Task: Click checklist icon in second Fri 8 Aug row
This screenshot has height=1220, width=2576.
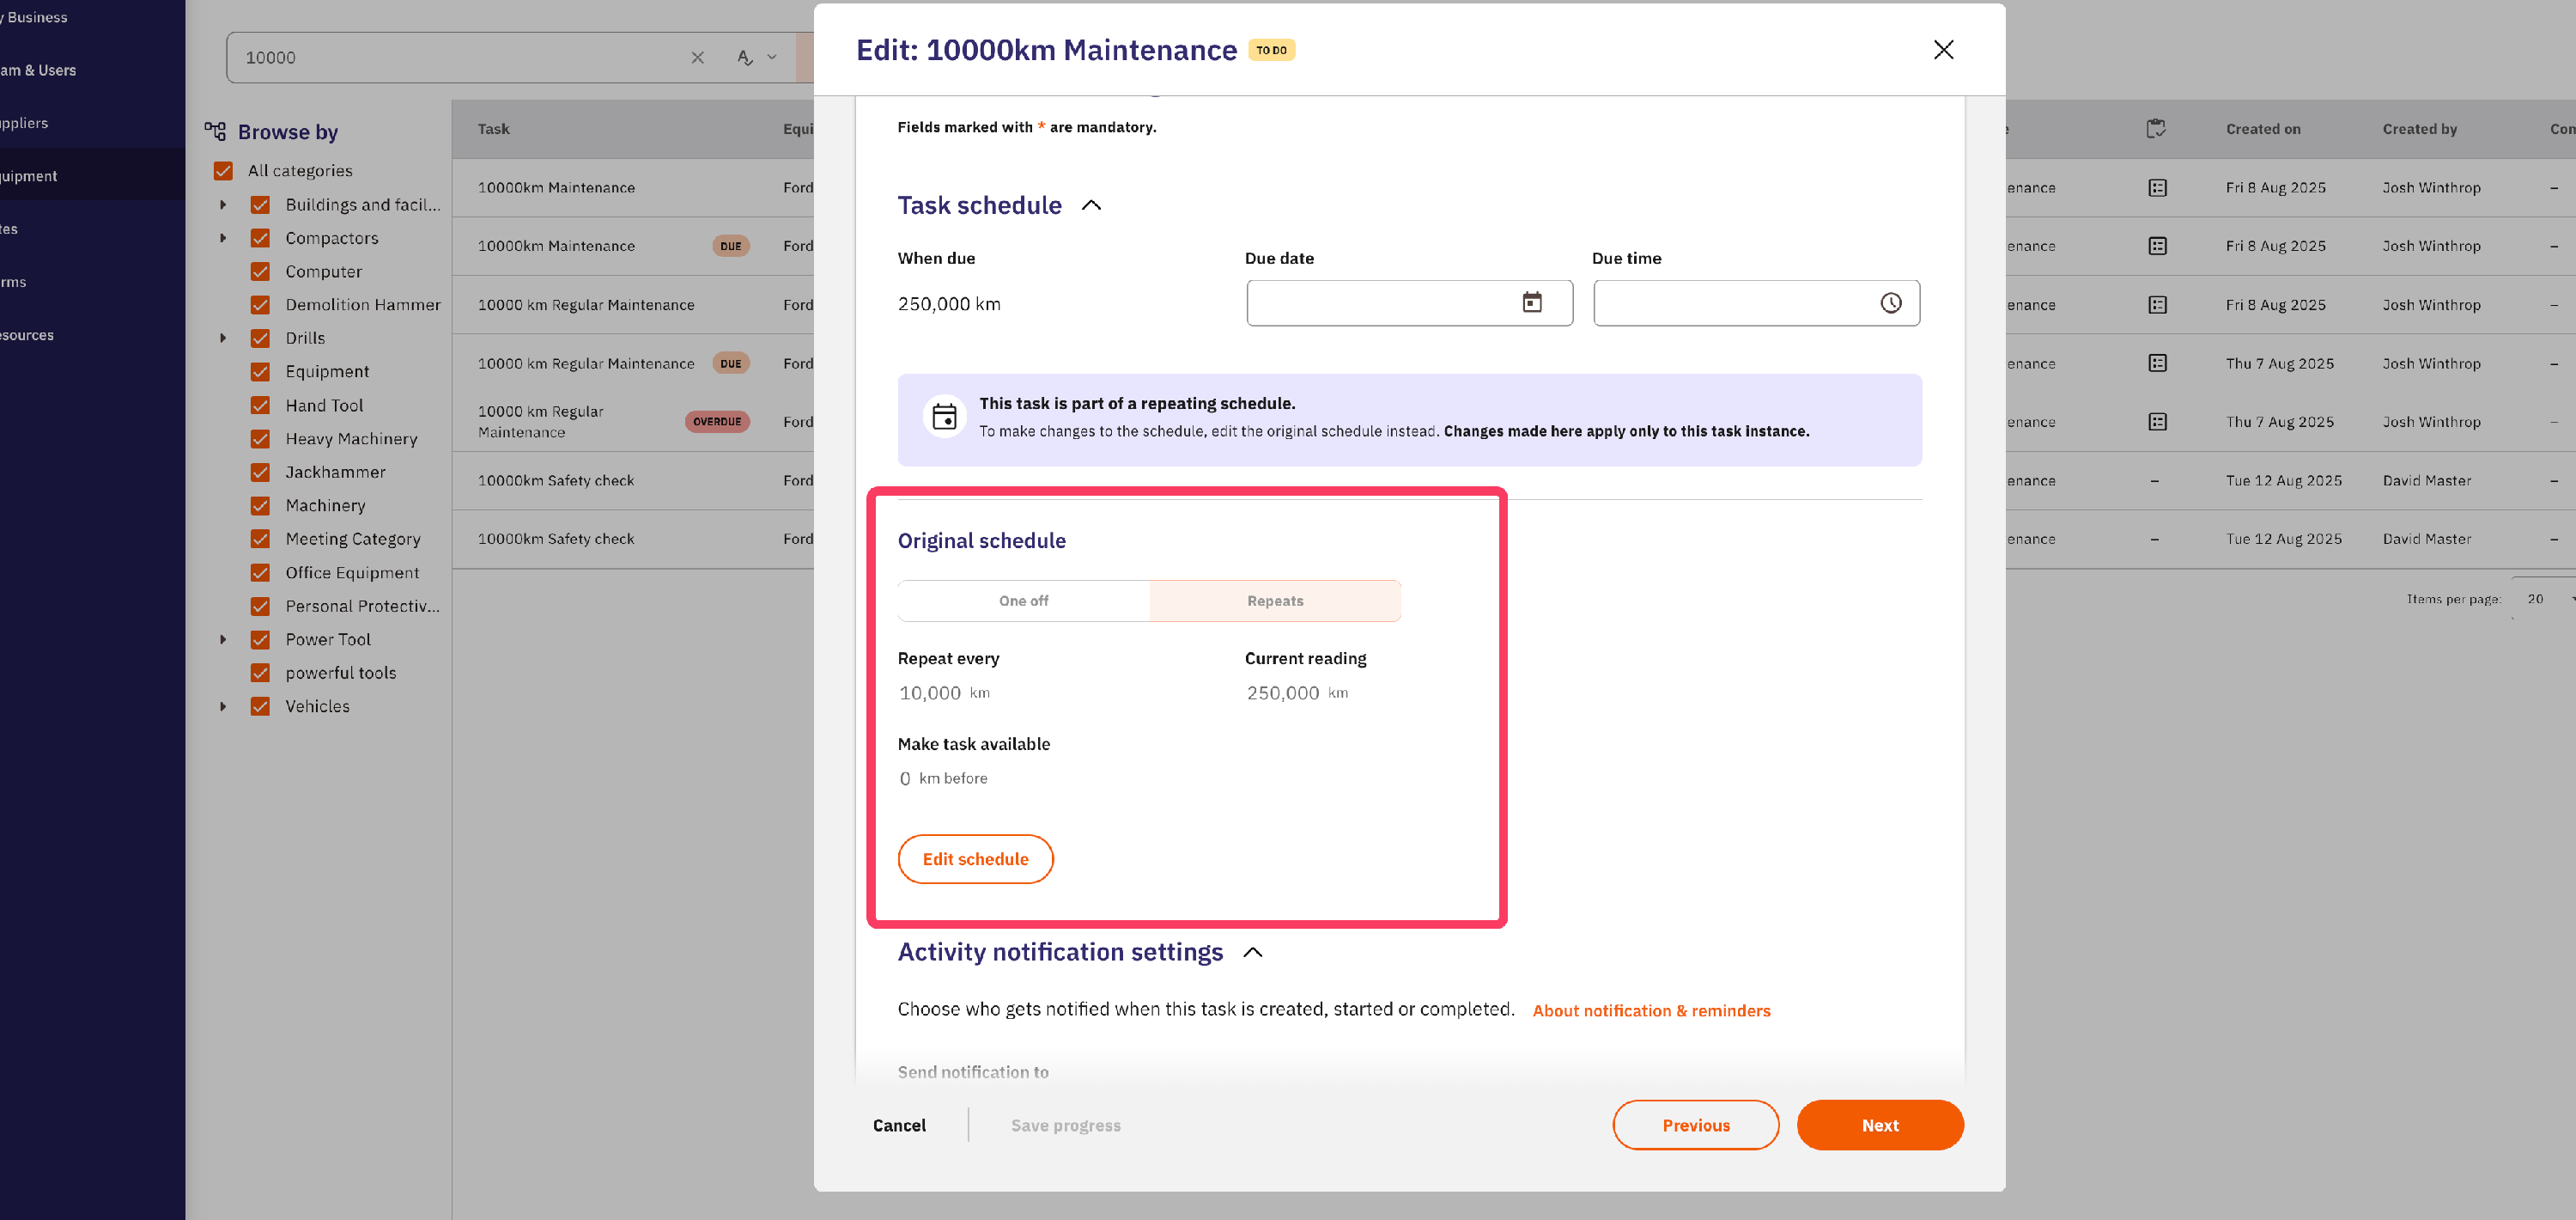Action: tap(2157, 247)
